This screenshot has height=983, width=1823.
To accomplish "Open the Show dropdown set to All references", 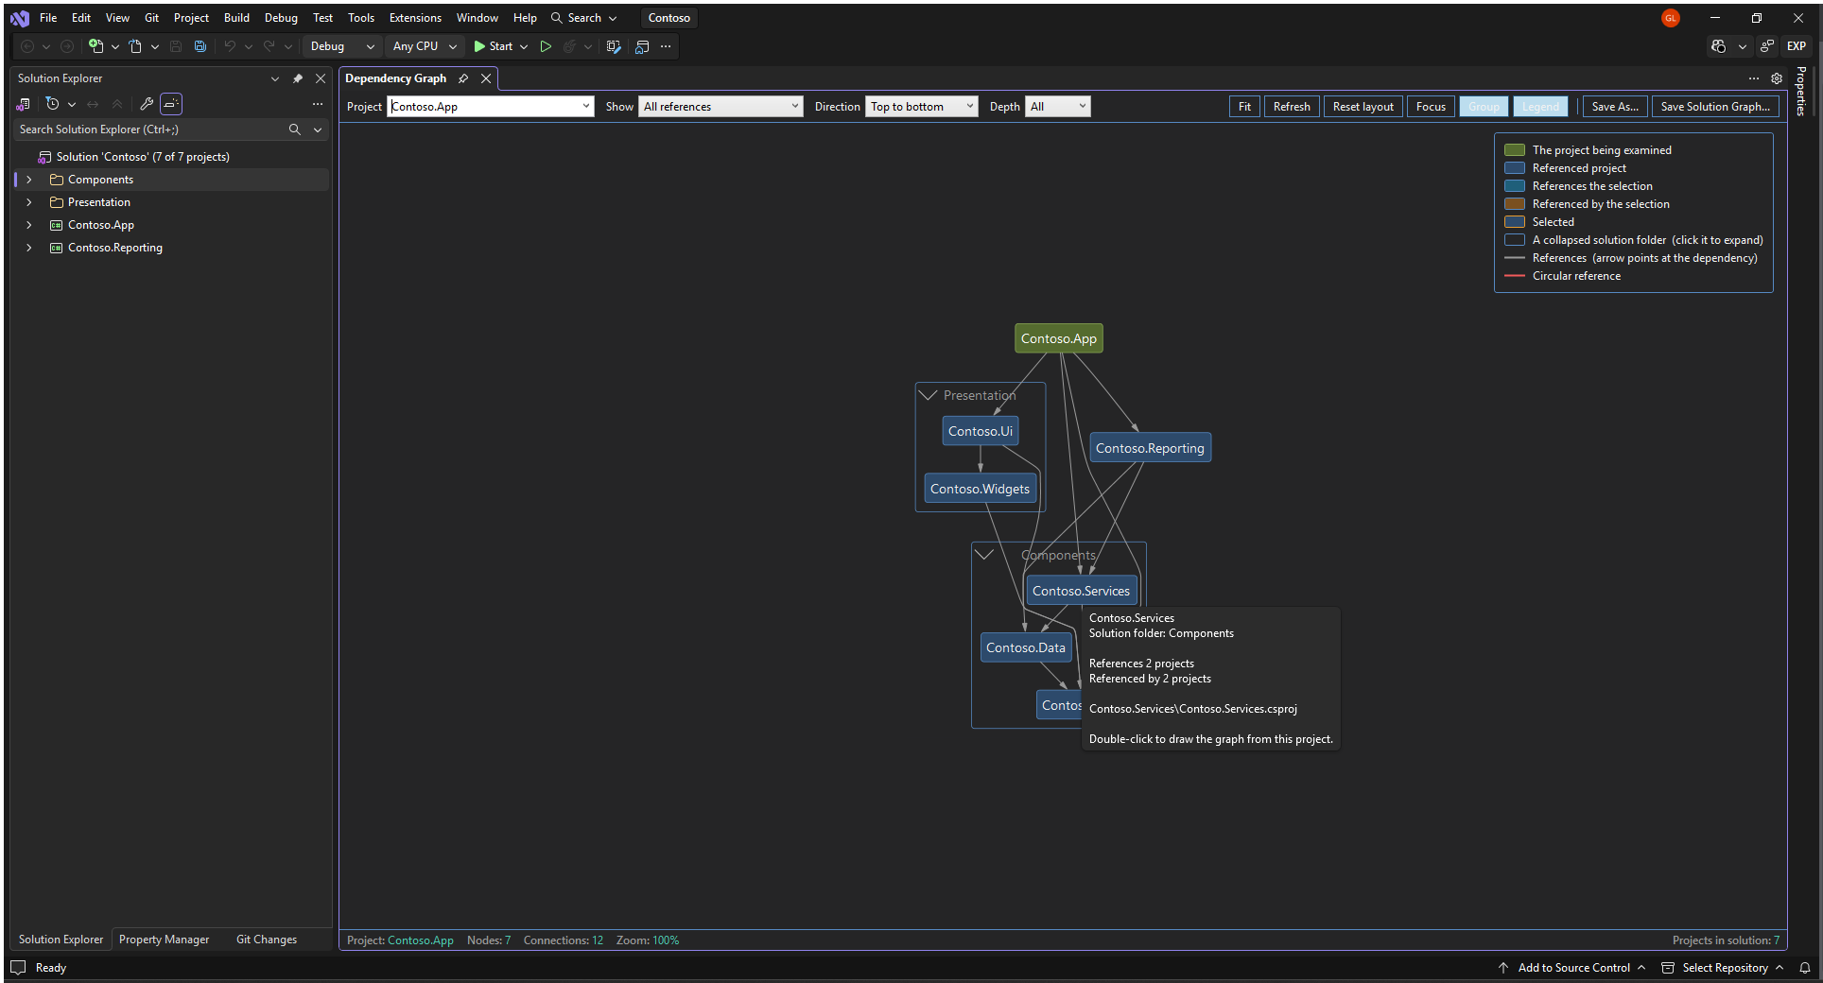I will click(721, 107).
